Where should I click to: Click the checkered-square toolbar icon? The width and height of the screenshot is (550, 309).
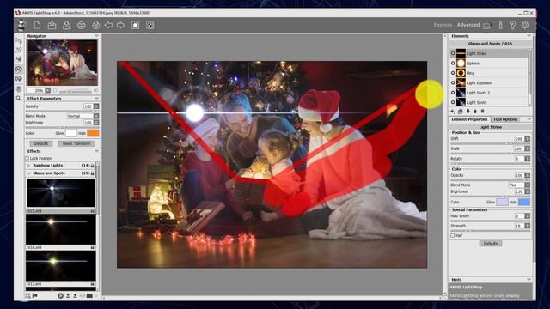coord(150,25)
